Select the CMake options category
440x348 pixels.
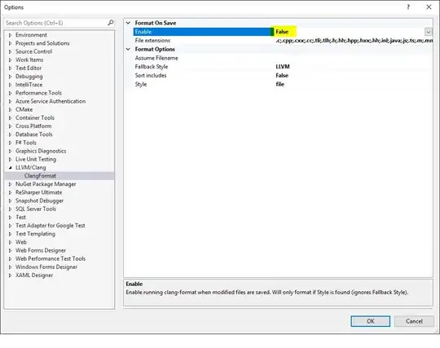(24, 109)
